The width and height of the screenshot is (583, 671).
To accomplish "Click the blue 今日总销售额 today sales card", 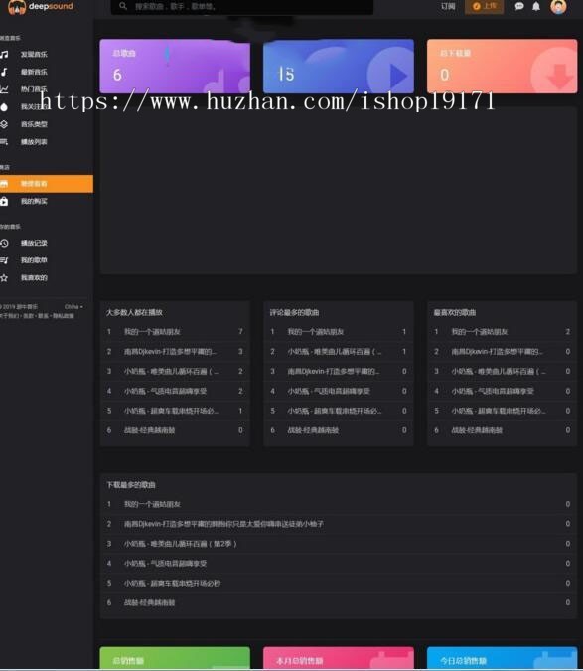I will coord(503,658).
